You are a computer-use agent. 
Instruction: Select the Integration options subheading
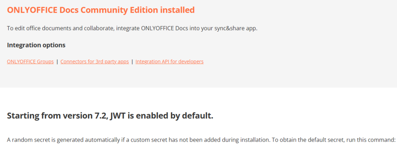click(x=36, y=45)
